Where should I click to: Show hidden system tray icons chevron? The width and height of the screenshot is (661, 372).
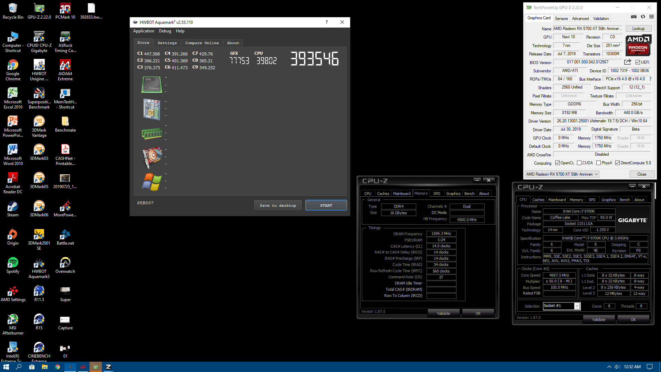coord(609,367)
